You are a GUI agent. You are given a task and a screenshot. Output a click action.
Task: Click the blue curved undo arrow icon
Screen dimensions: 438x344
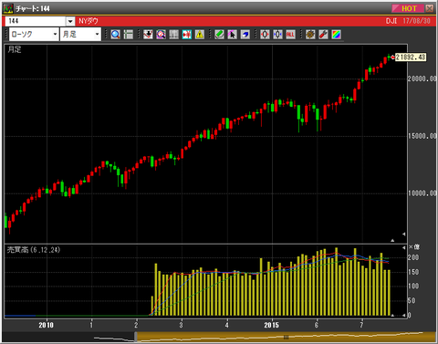tap(245, 35)
